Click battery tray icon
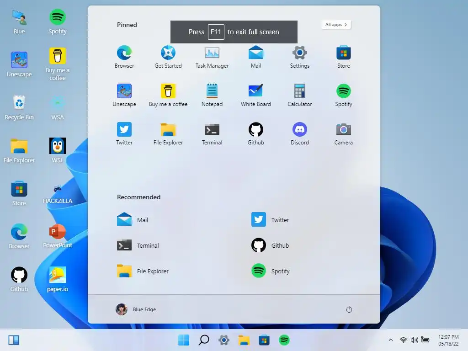Image resolution: width=468 pixels, height=351 pixels. [x=425, y=340]
